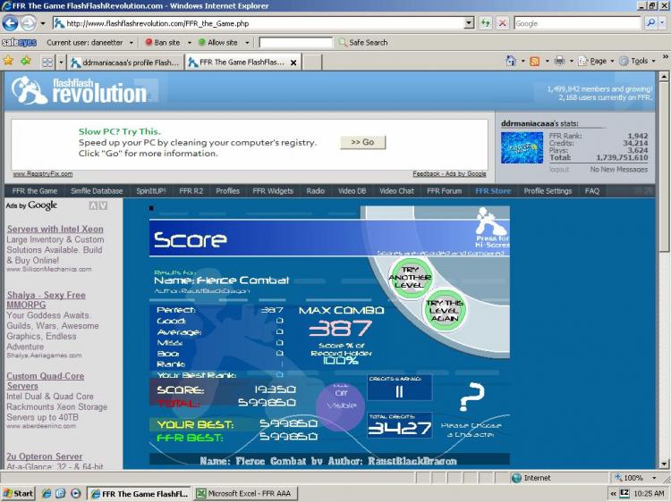Open the tab list dropdown arrow

pyautogui.click(x=61, y=63)
